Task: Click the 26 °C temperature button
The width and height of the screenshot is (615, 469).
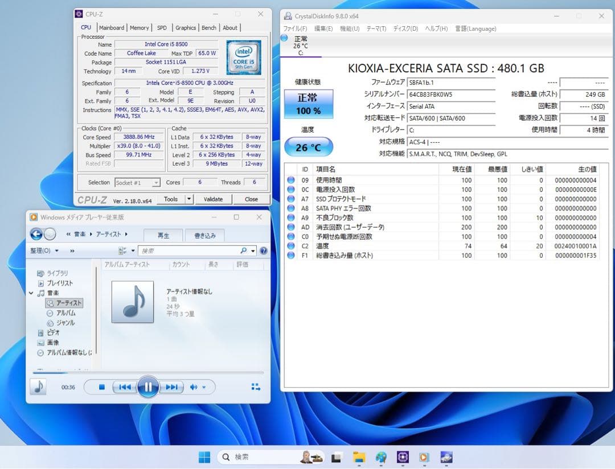Action: 309,147
